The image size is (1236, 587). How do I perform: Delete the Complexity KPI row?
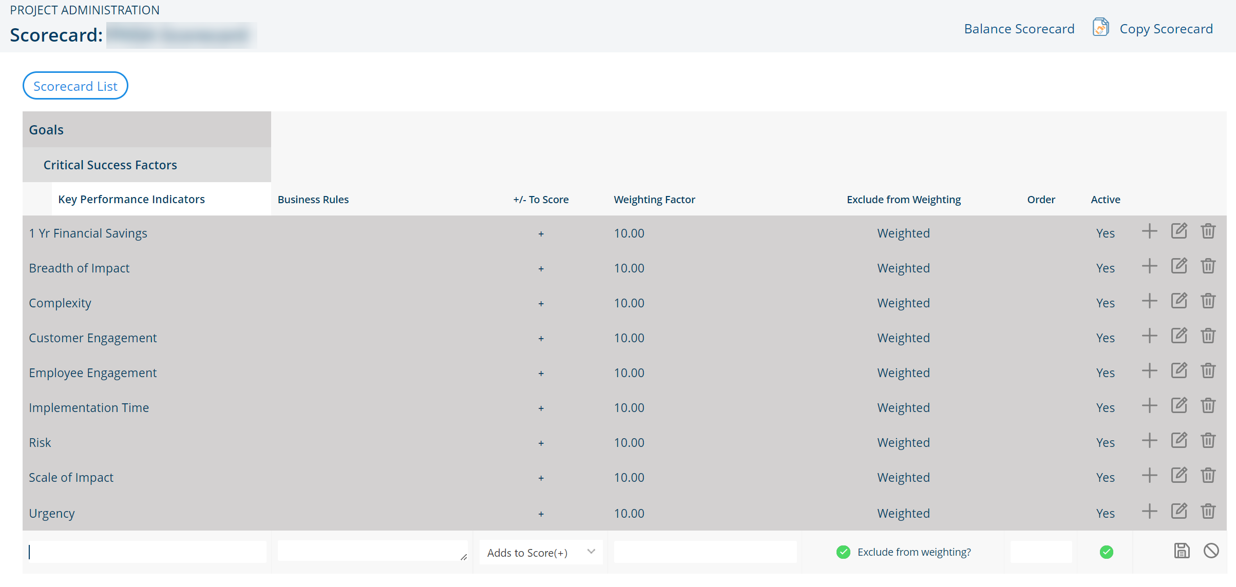1208,301
